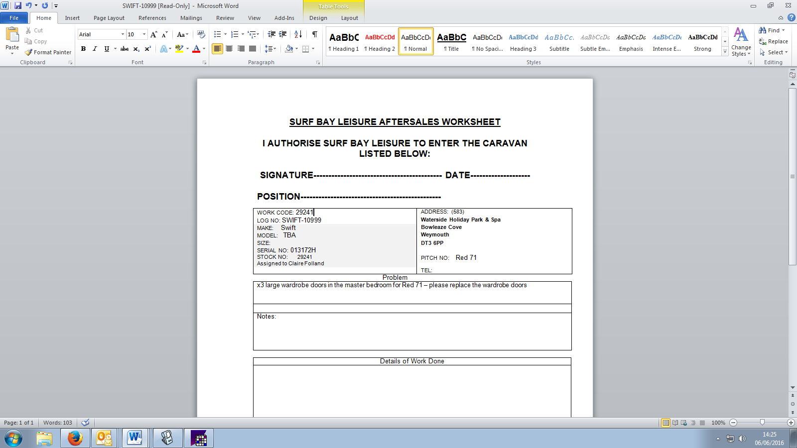Click the Select button in Editing group
This screenshot has width=797, height=448.
pyautogui.click(x=774, y=52)
